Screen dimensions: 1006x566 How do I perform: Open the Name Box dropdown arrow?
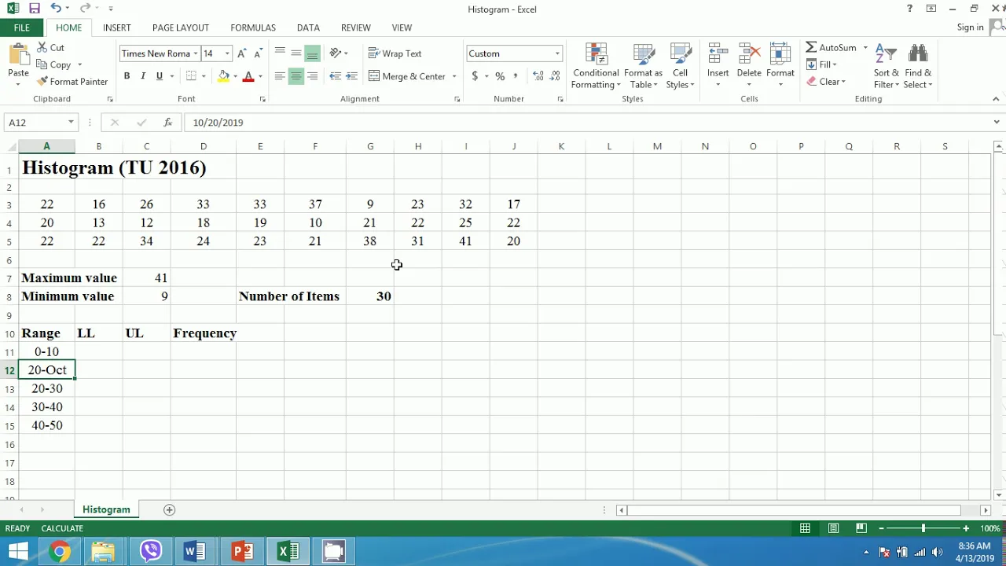point(71,123)
